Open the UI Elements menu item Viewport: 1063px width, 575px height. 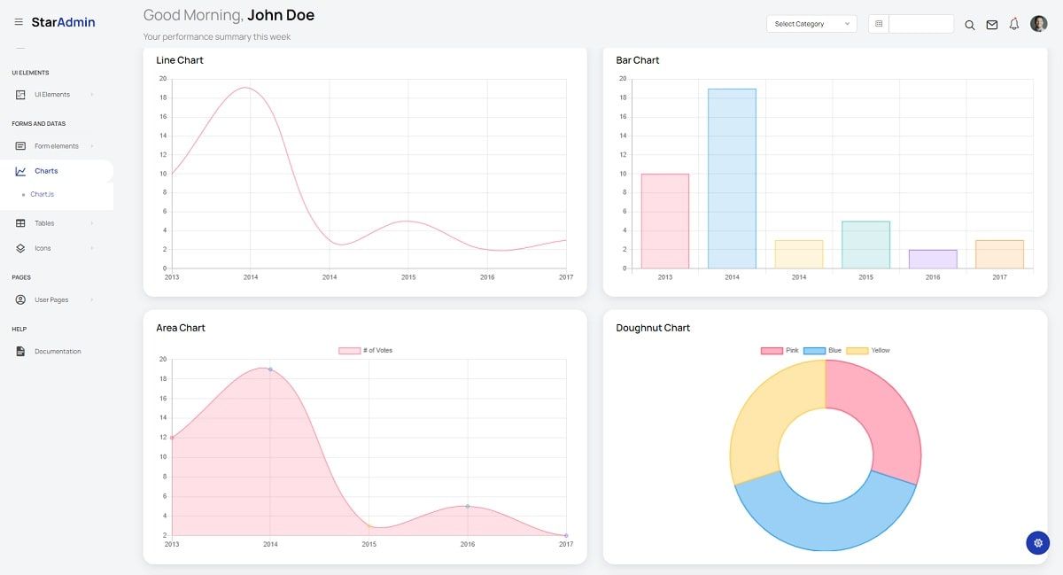(51, 94)
